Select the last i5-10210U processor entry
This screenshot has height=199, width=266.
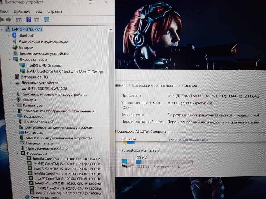[x=68, y=193]
